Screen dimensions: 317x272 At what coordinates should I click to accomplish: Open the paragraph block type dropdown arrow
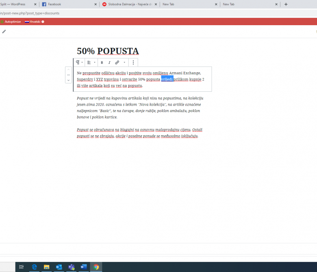coord(82,63)
